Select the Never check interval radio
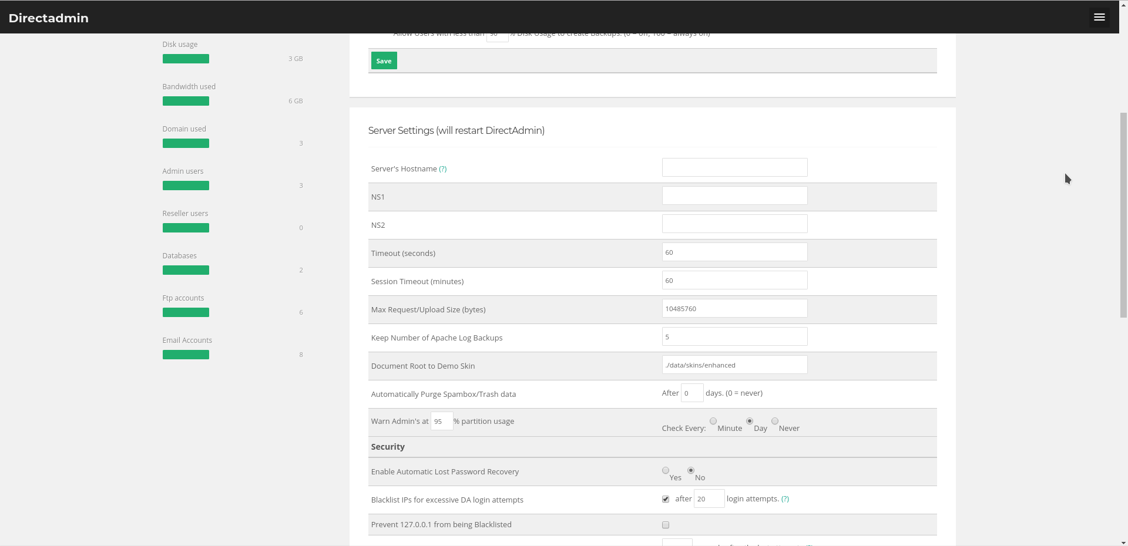Viewport: 1128px width, 546px height. click(775, 422)
